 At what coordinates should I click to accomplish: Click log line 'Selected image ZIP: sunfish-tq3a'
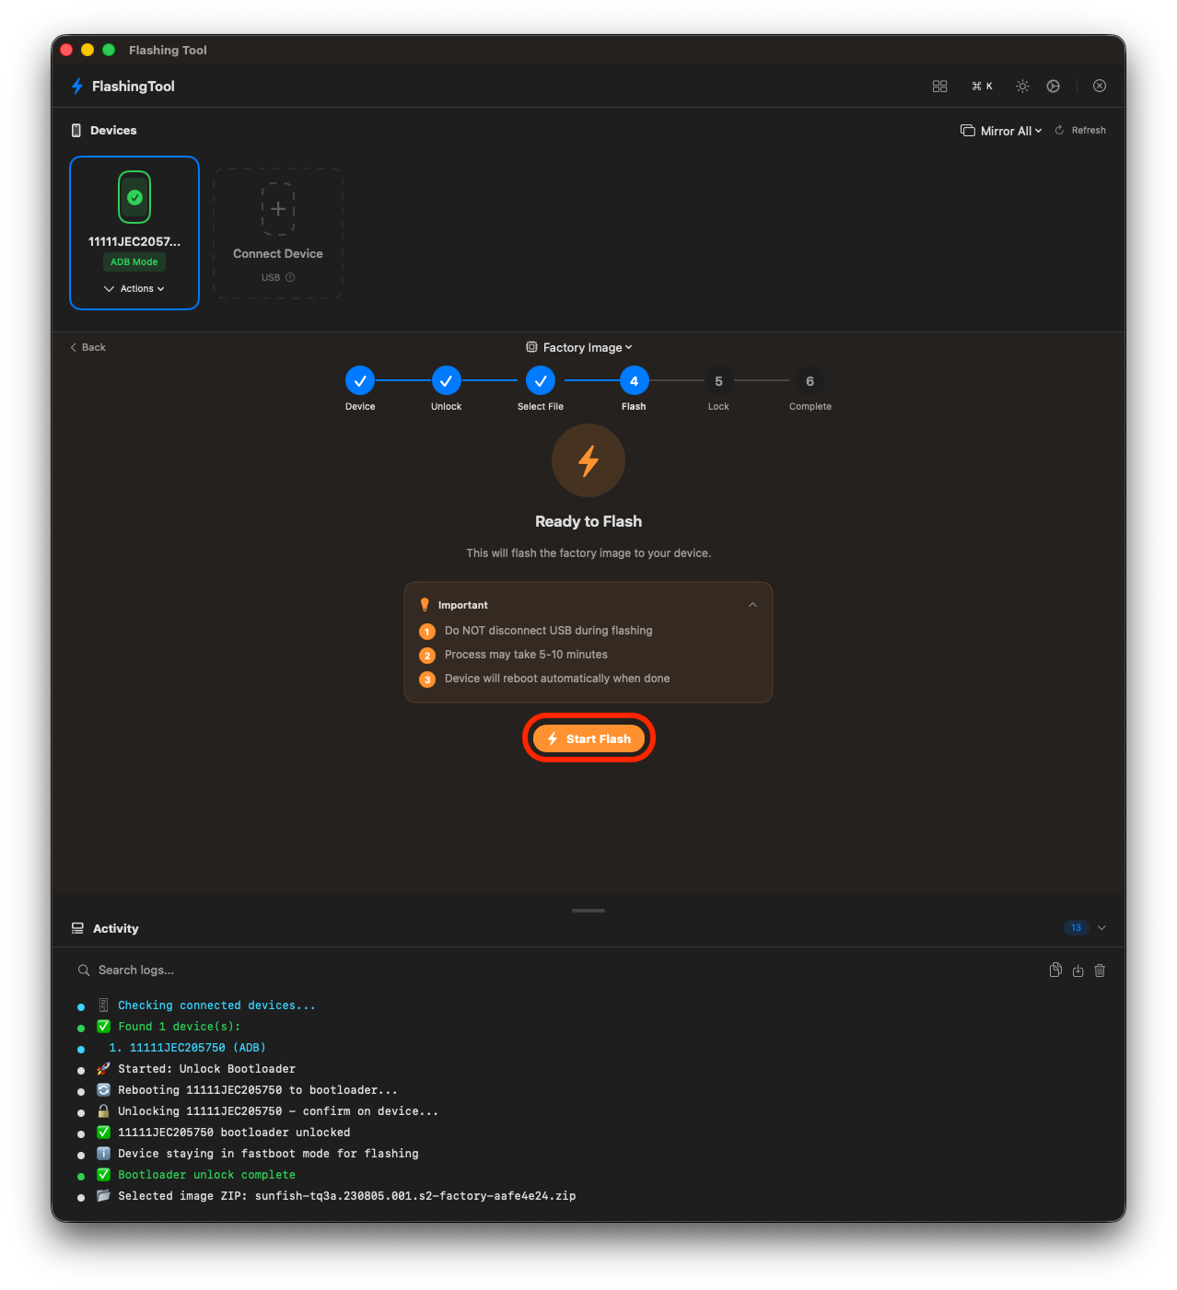(347, 1196)
